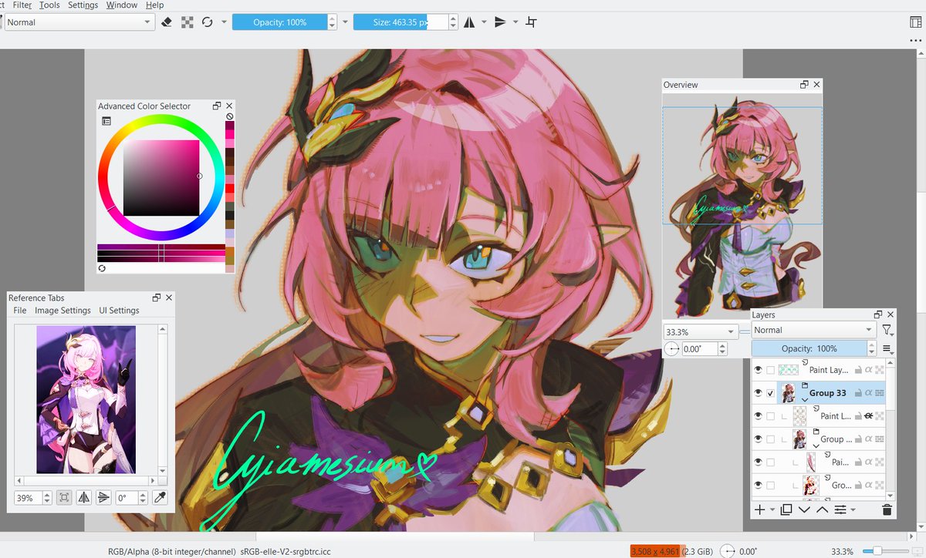This screenshot has height=558, width=926.
Task: Open brush blending mode Normal dropdown
Action: pos(79,22)
